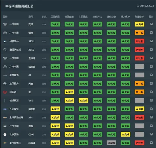
Task: Sort by the 侧面碰撞 column header
Action: coord(69,17)
